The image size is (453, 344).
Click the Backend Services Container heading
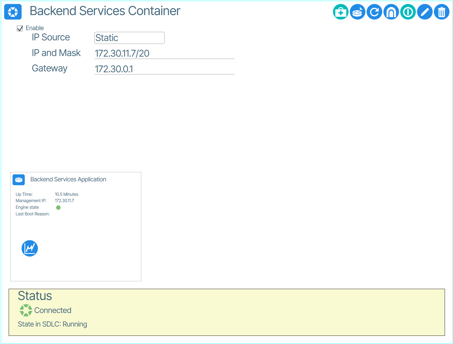click(x=105, y=11)
